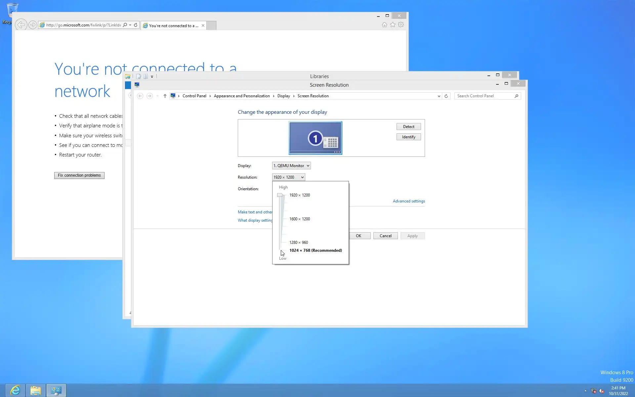Open the Advanced settings link
The width and height of the screenshot is (635, 397).
click(409, 201)
